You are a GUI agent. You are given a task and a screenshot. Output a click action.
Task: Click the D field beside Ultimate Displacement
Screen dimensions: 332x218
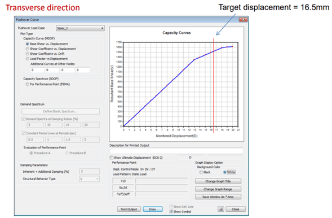pos(191,158)
